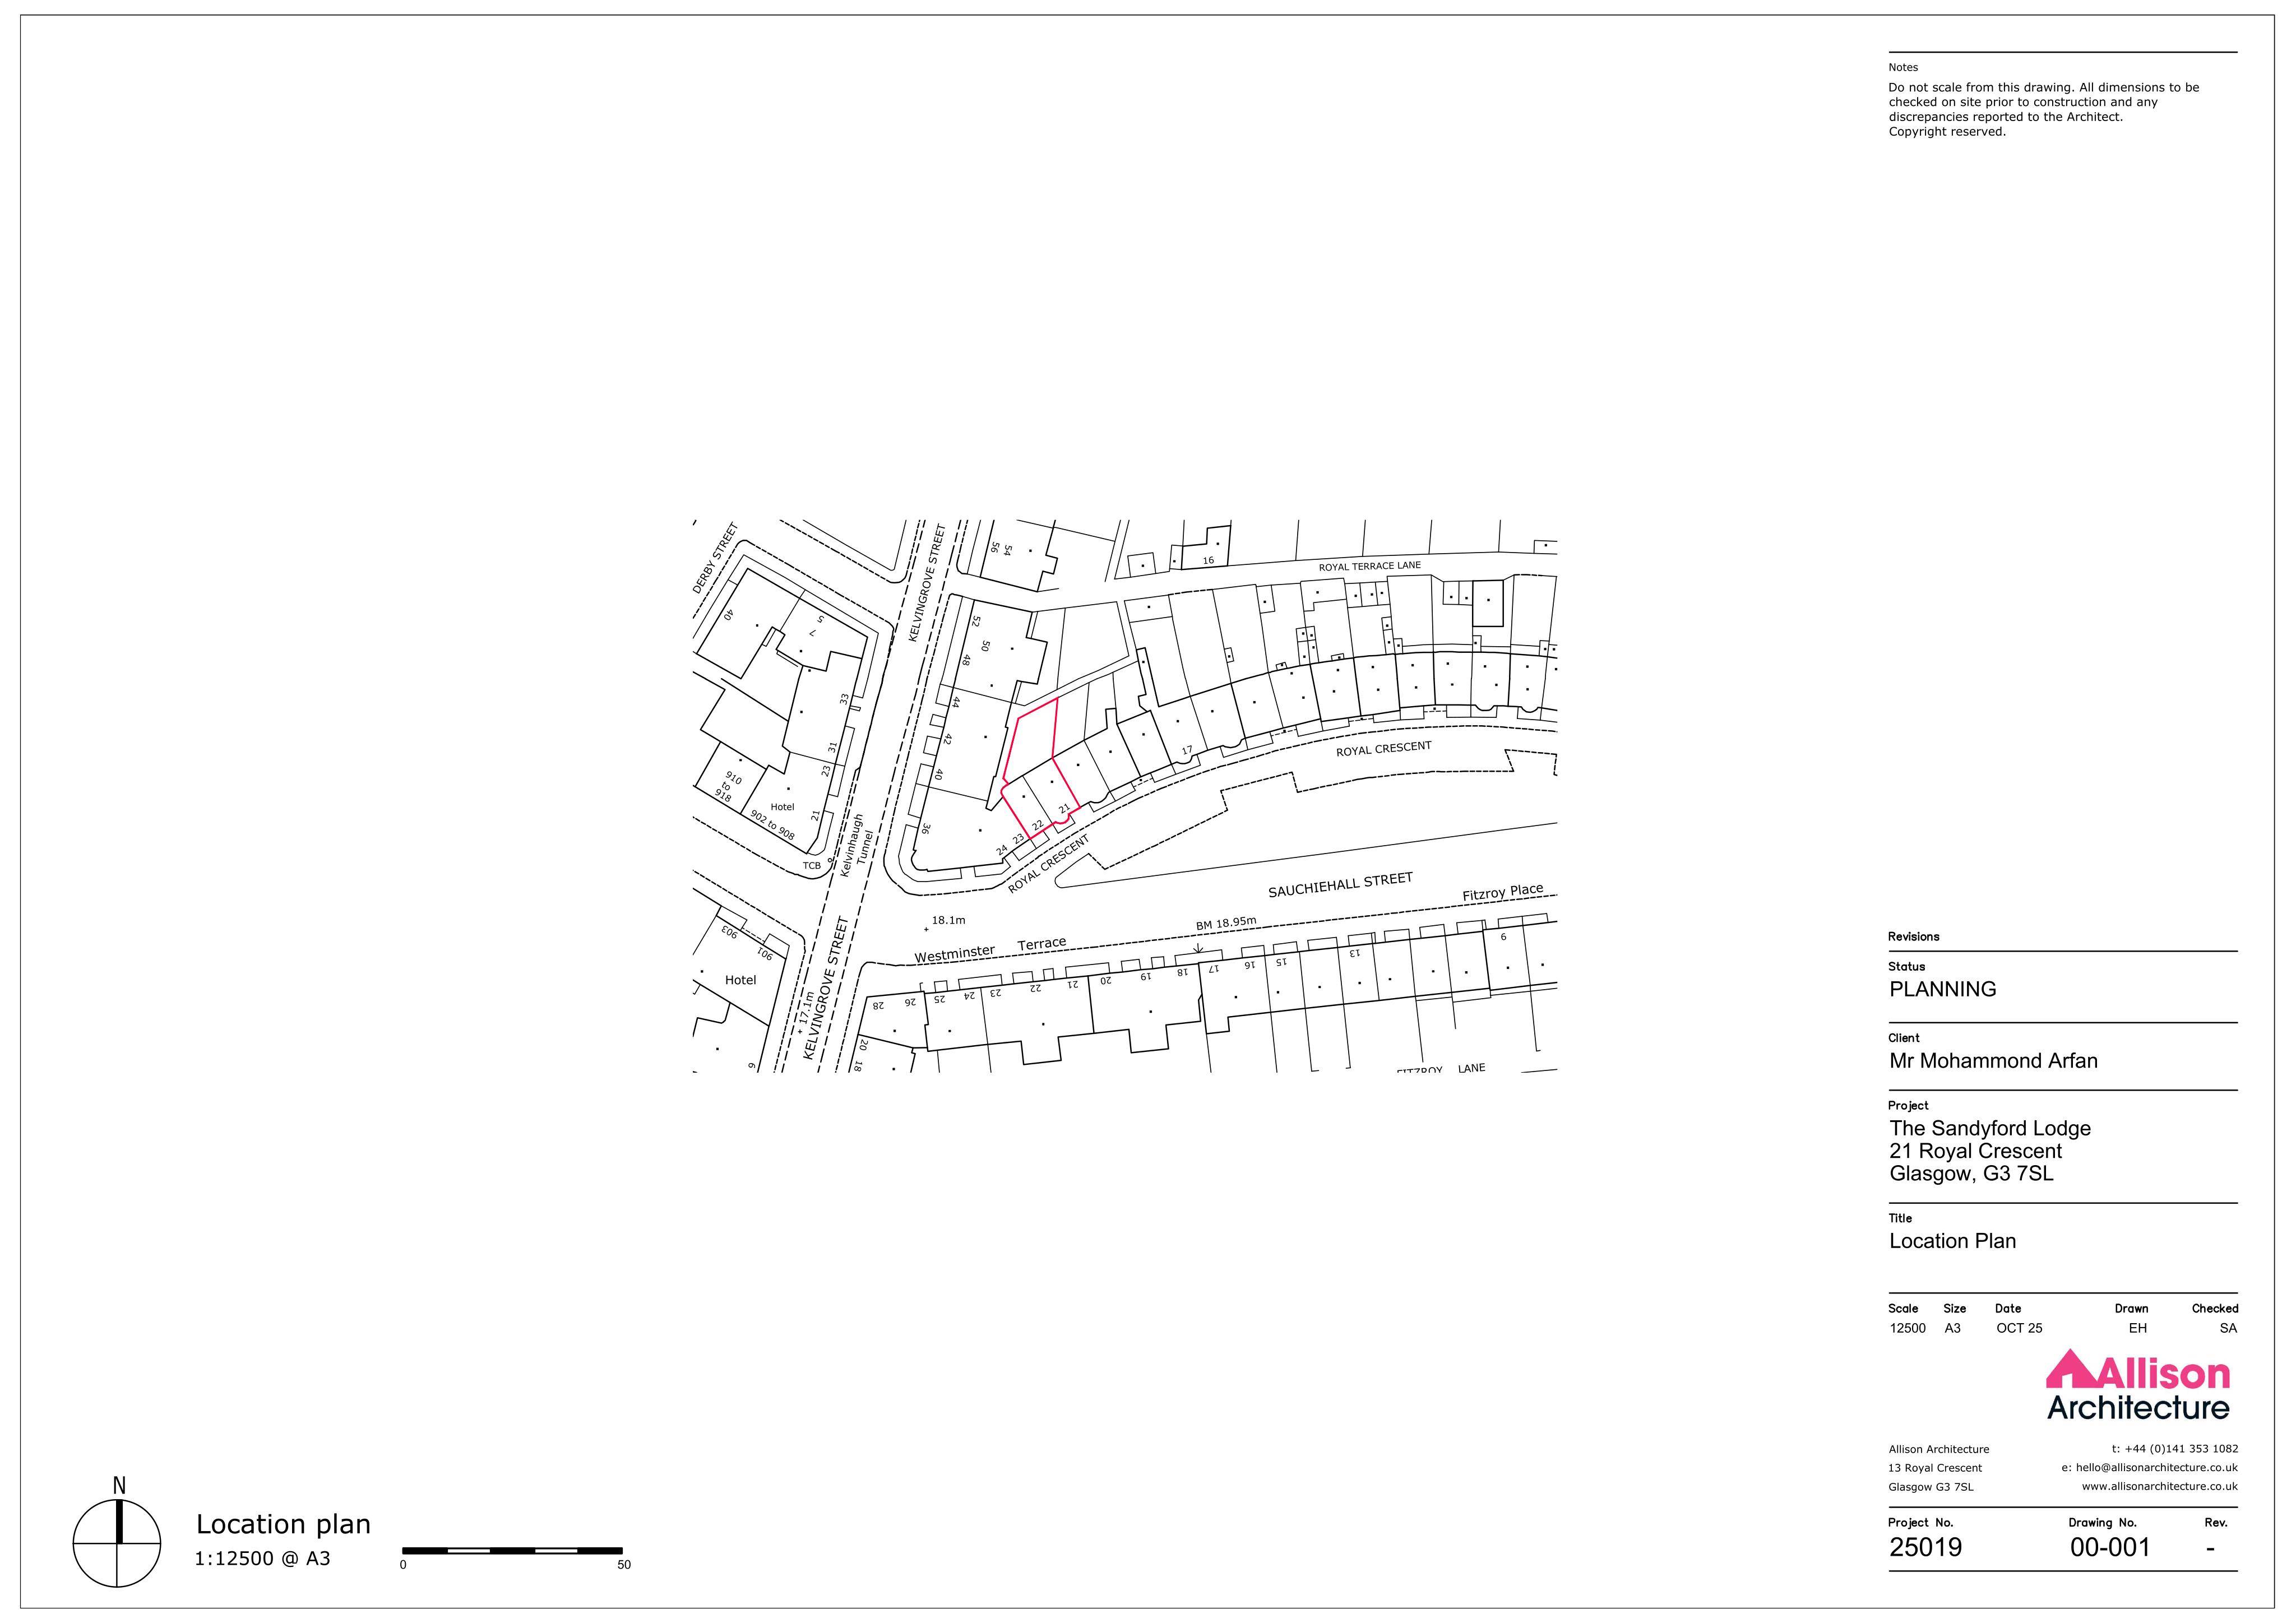Click the 'PLANNING' status text
Viewport: 2296px width, 1623px height.
pos(1942,989)
